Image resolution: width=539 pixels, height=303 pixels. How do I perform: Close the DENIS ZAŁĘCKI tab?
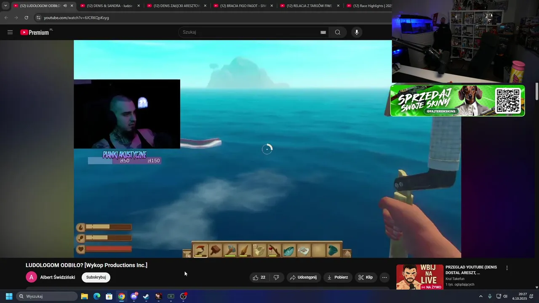pyautogui.click(x=205, y=6)
